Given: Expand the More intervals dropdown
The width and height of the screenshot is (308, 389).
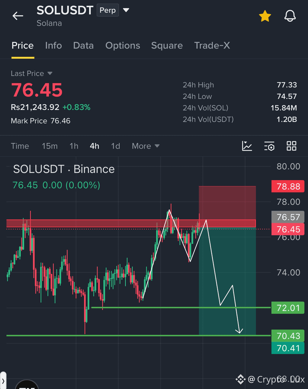Looking at the screenshot, I should (145, 146).
